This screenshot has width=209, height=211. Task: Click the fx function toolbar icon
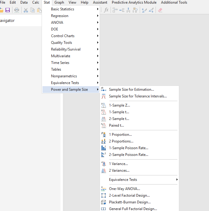[106, 10]
